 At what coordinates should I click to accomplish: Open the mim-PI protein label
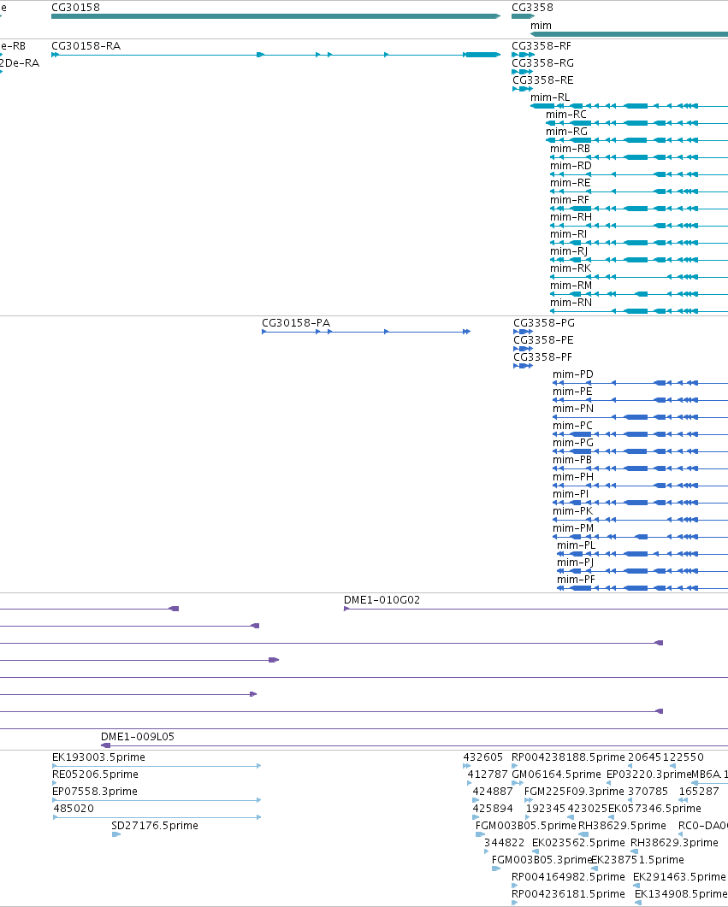click(x=571, y=493)
